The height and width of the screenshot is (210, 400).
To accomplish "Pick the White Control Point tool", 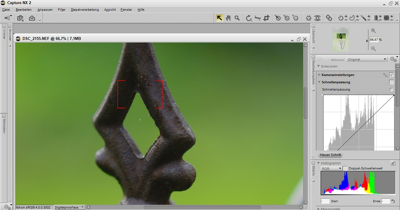I will pos(295,18).
